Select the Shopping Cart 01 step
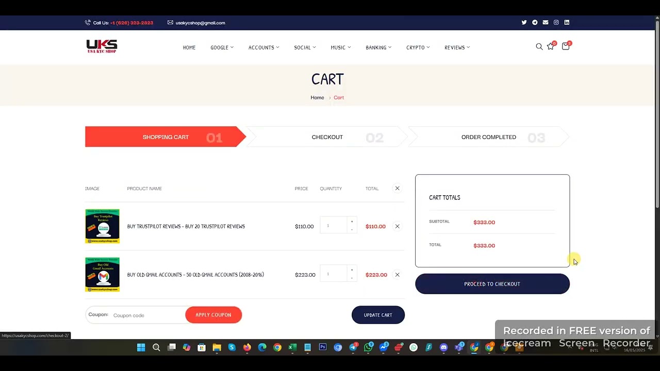 166,137
